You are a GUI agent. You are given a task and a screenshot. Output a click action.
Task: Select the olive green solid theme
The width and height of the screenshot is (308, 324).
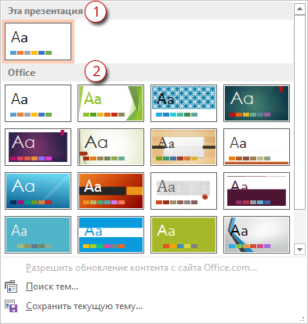click(183, 235)
